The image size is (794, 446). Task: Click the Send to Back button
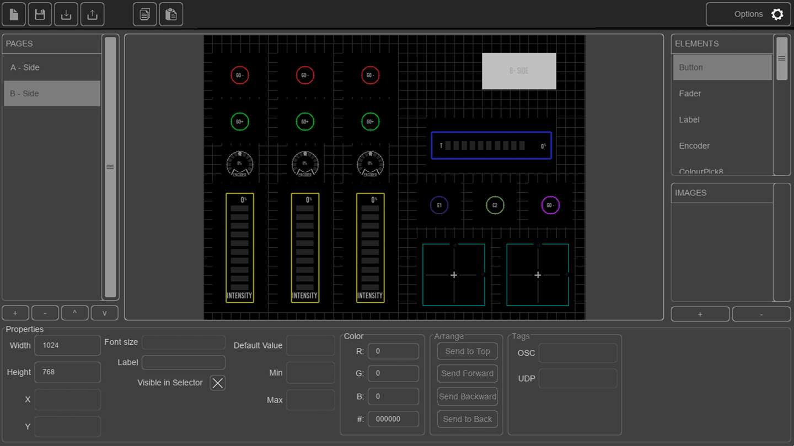468,419
